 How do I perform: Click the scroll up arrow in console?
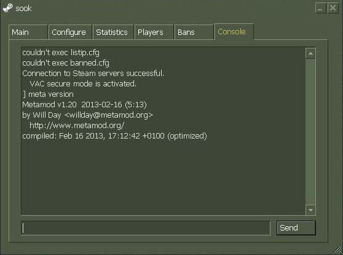(x=310, y=53)
